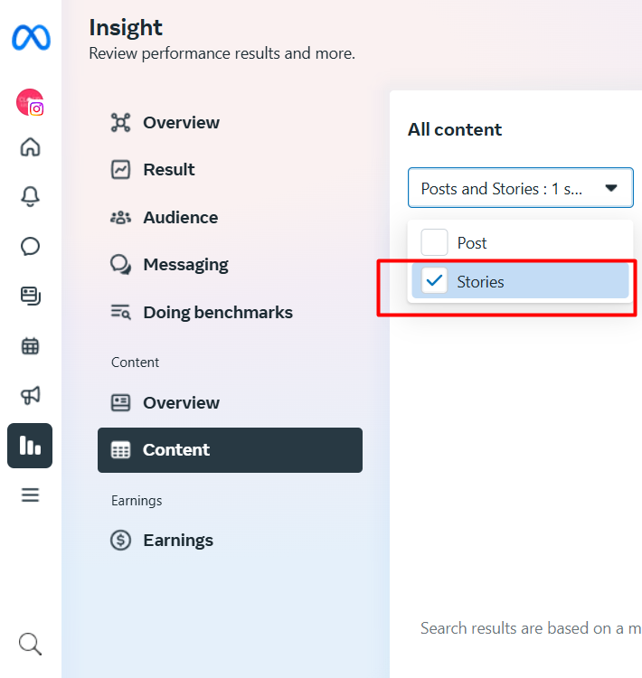Open the planner calendar icon
Viewport: 642px width, 678px height.
coord(30,346)
